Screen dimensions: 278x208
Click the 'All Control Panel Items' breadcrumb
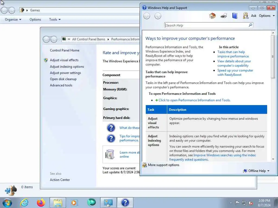tap(89, 39)
